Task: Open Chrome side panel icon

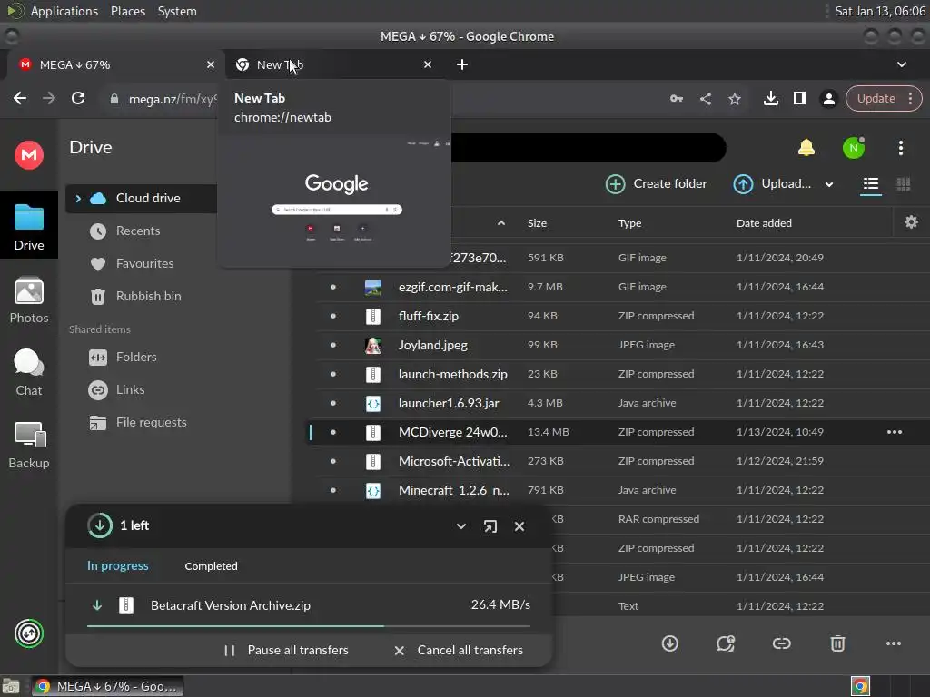Action: [799, 98]
